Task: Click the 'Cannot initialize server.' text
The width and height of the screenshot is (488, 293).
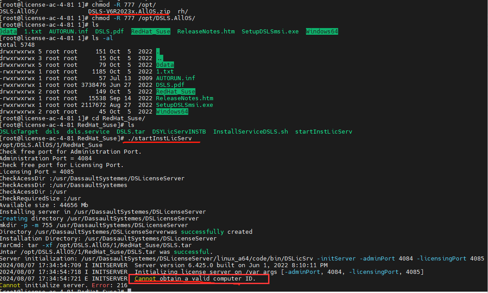Action: (x=44, y=285)
